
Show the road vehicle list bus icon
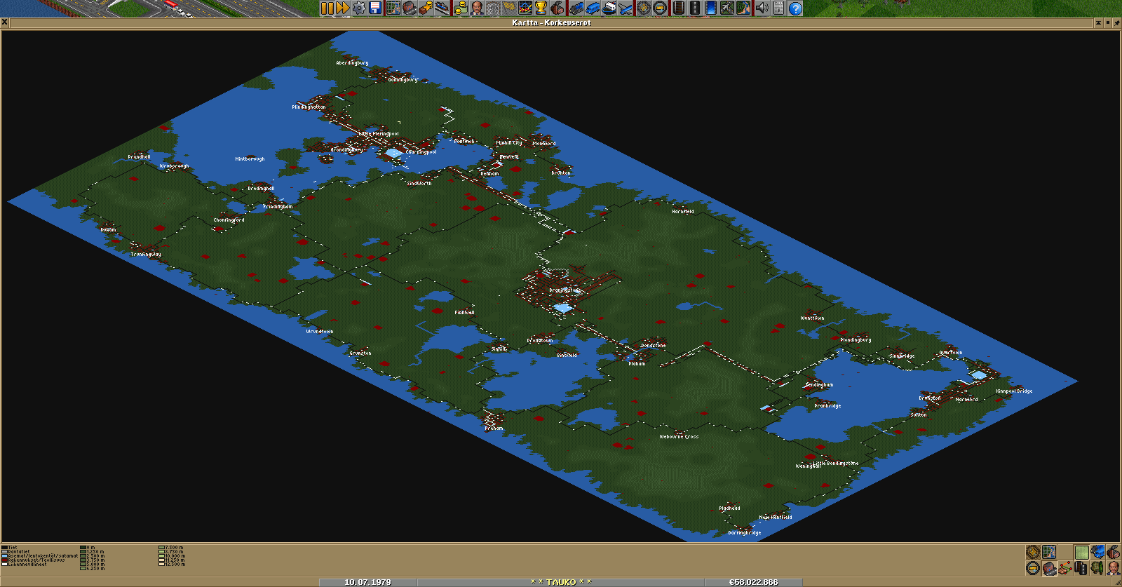tap(593, 8)
